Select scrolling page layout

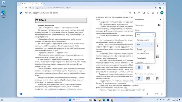click(x=157, y=79)
